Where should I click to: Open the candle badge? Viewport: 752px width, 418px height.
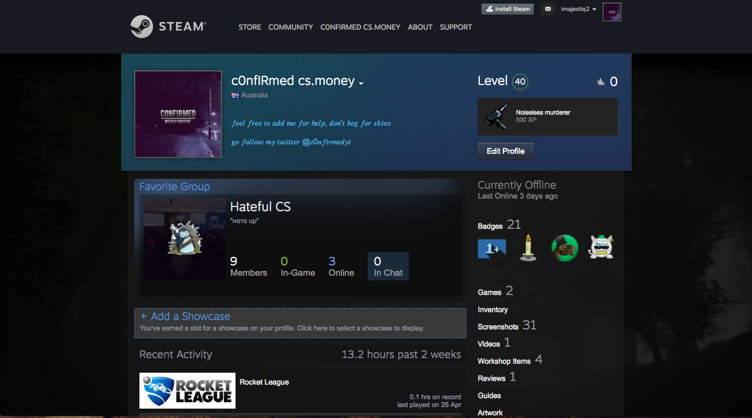(528, 248)
